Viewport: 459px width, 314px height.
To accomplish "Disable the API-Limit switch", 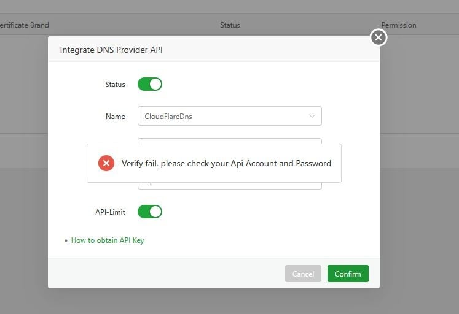I will point(149,212).
